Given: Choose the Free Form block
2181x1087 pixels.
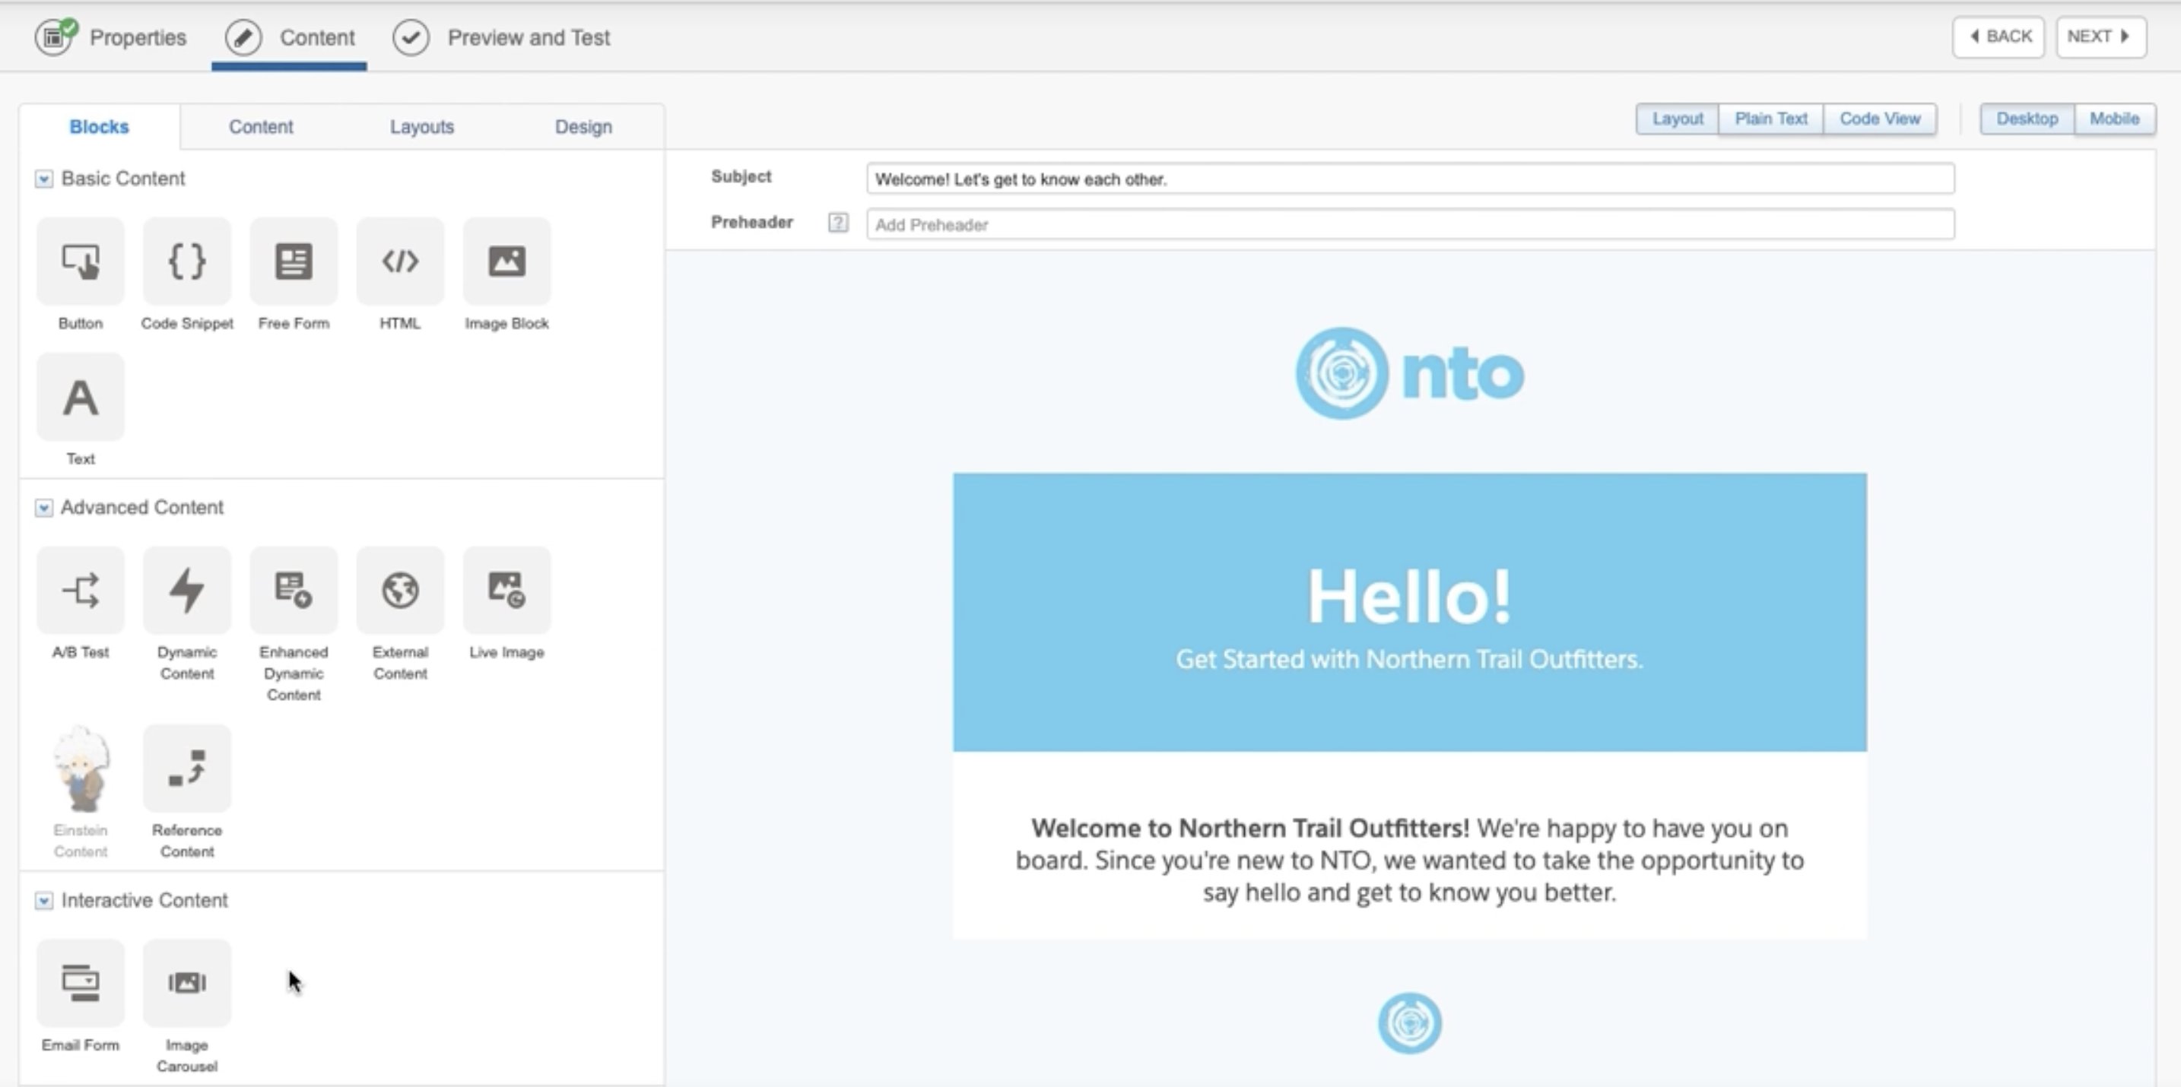Looking at the screenshot, I should click(x=294, y=261).
